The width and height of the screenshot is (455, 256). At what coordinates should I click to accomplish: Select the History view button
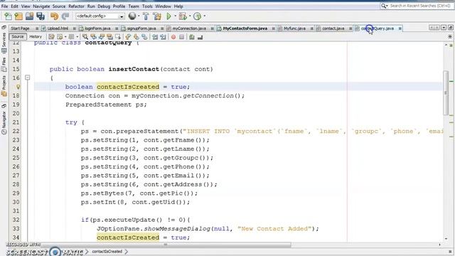[36, 36]
